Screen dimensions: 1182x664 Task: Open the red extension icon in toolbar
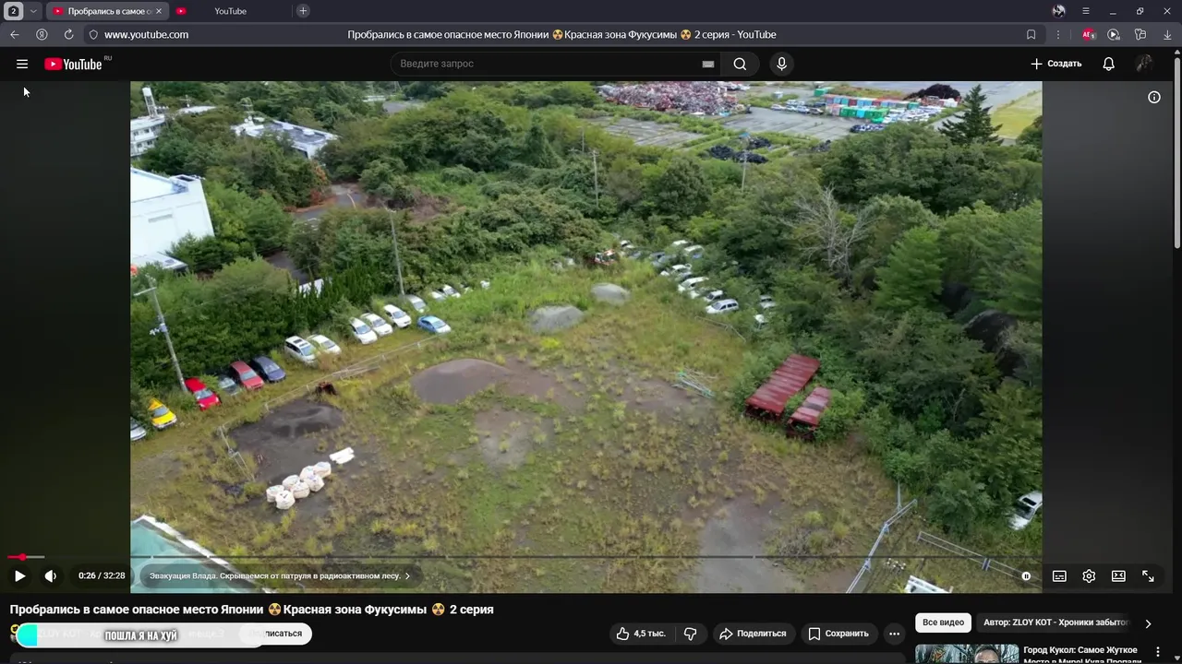(1088, 34)
